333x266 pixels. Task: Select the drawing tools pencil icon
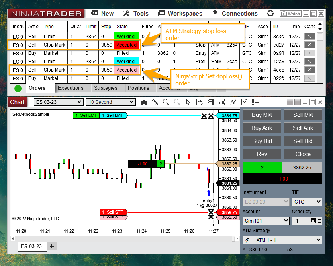pyautogui.click(x=155, y=102)
